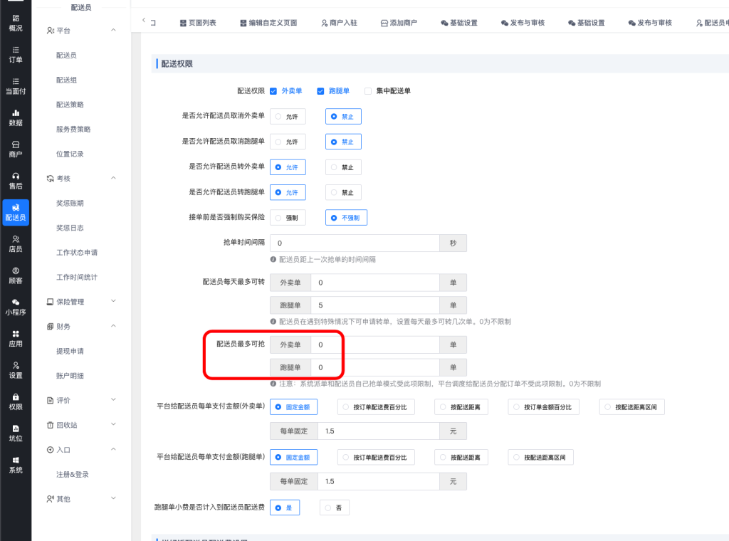Enable the 集中配送单 checkbox
The height and width of the screenshot is (541, 729).
[x=368, y=91]
